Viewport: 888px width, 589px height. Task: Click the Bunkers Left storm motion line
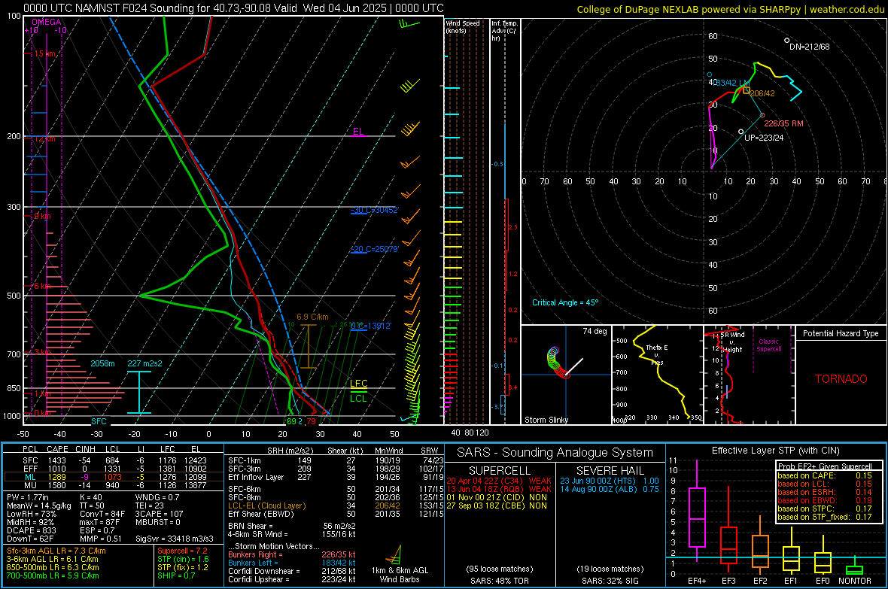(x=292, y=563)
